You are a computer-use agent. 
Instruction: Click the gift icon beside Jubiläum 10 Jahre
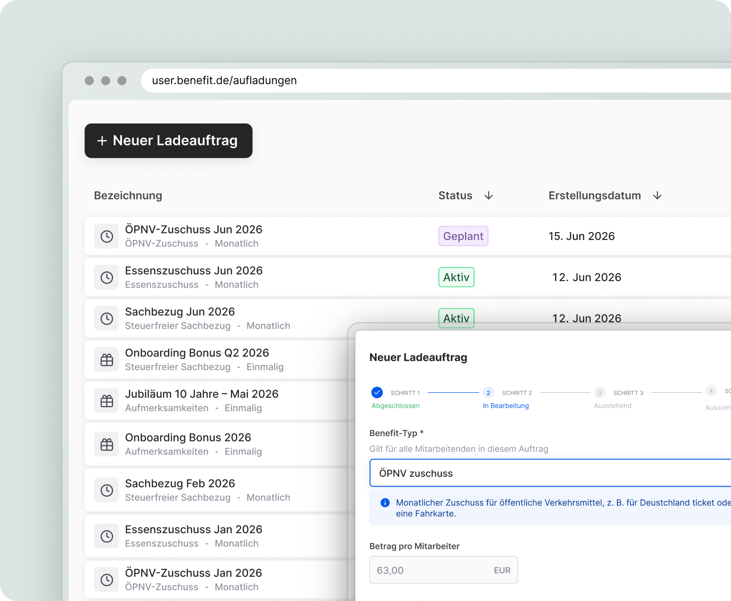[x=107, y=401]
